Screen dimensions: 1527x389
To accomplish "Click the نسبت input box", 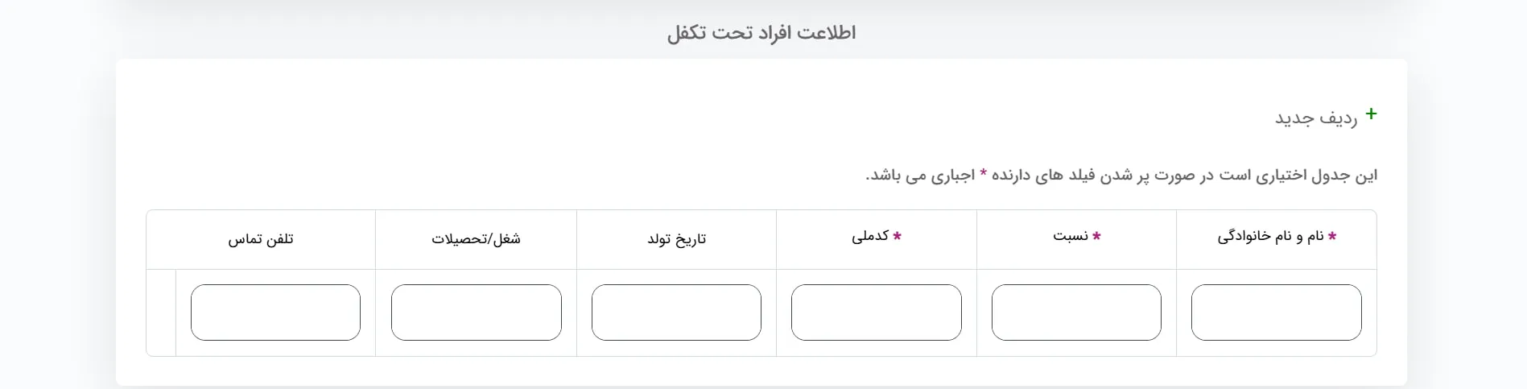I will [x=1076, y=312].
